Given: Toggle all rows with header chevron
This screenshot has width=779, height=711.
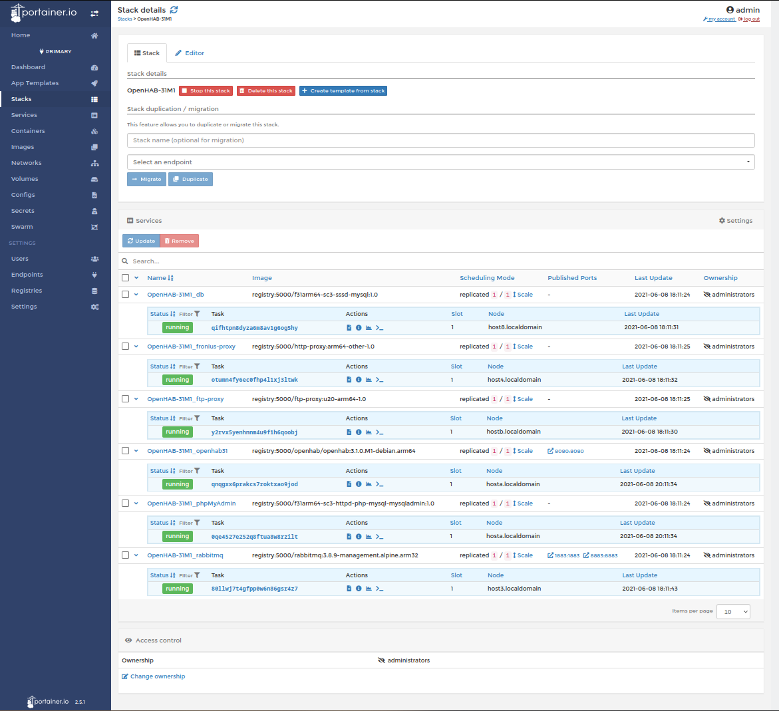Looking at the screenshot, I should [136, 278].
